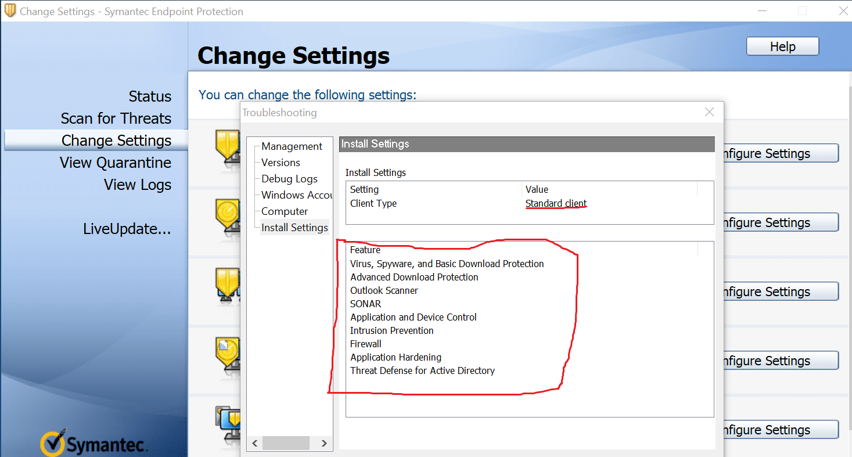Click the first yellow shield protection icon
The image size is (852, 457).
coord(228,148)
